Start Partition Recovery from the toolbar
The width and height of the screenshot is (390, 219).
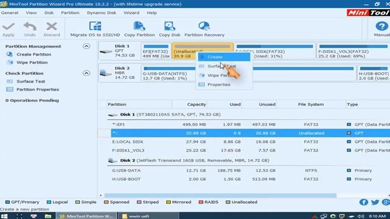[204, 29]
